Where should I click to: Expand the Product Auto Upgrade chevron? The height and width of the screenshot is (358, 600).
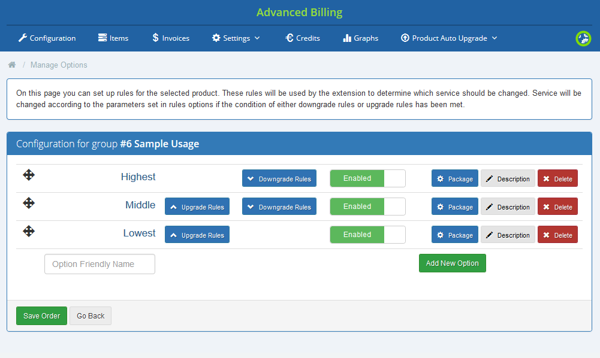click(495, 38)
